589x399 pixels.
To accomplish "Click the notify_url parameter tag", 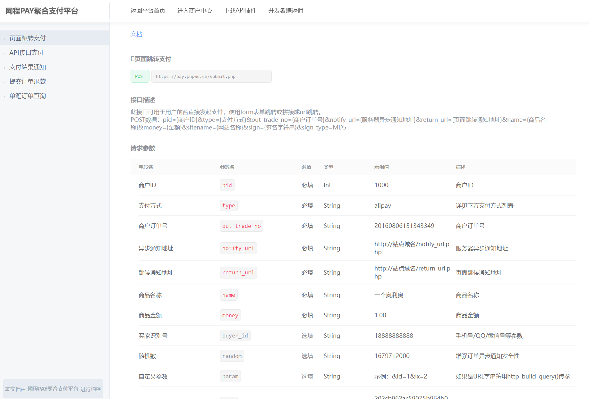I will click(238, 248).
